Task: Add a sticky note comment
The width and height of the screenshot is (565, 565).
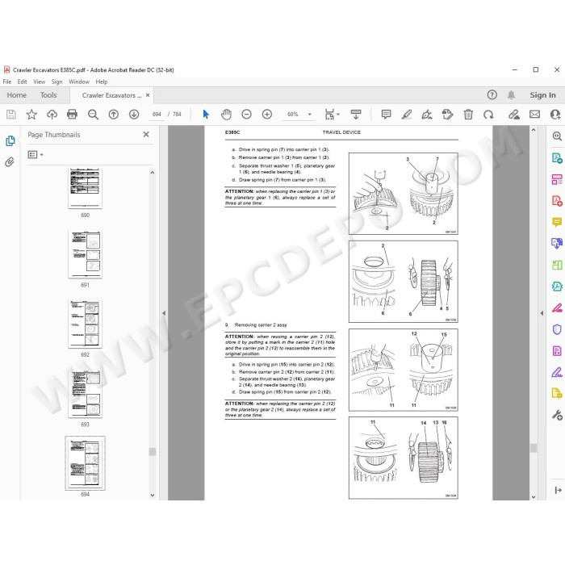Action: pyautogui.click(x=386, y=115)
